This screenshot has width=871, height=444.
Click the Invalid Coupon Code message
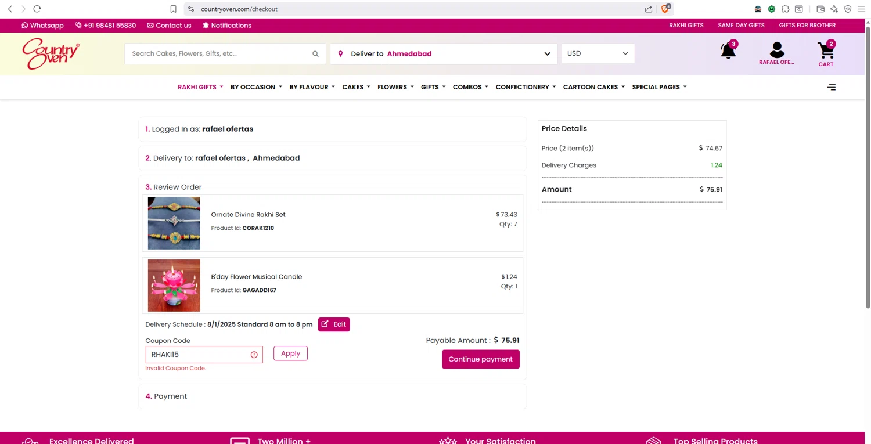tap(175, 369)
